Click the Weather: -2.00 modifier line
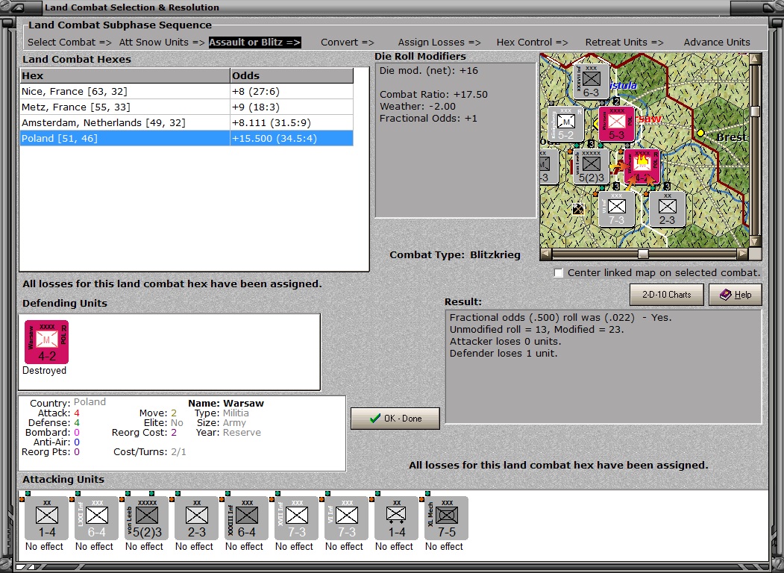 click(418, 107)
